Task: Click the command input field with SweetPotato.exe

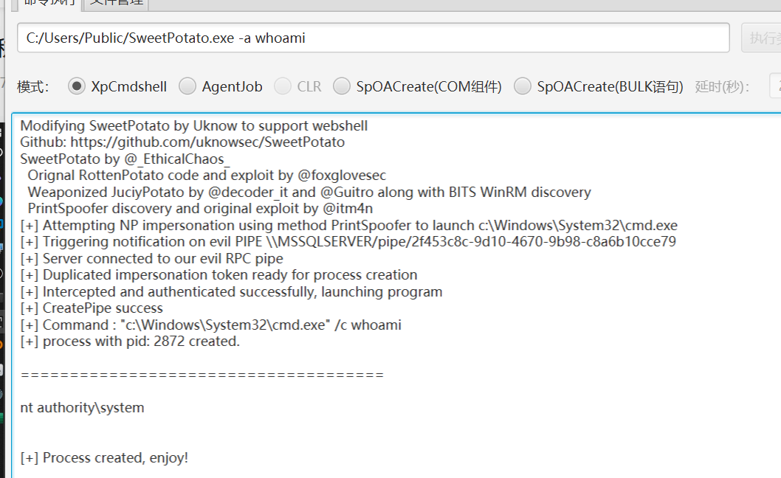Action: pyautogui.click(x=374, y=38)
